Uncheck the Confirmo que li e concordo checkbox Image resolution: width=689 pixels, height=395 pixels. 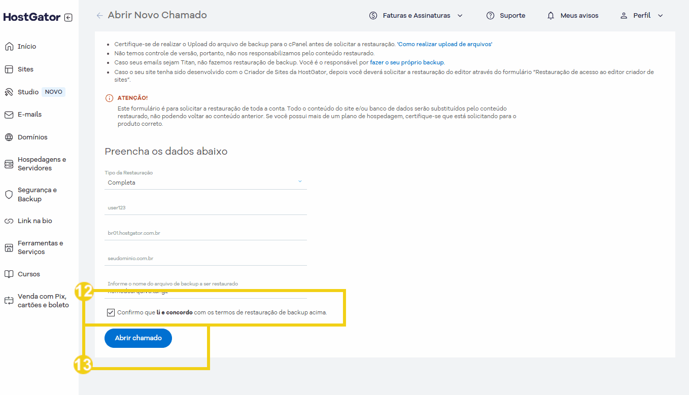point(111,312)
